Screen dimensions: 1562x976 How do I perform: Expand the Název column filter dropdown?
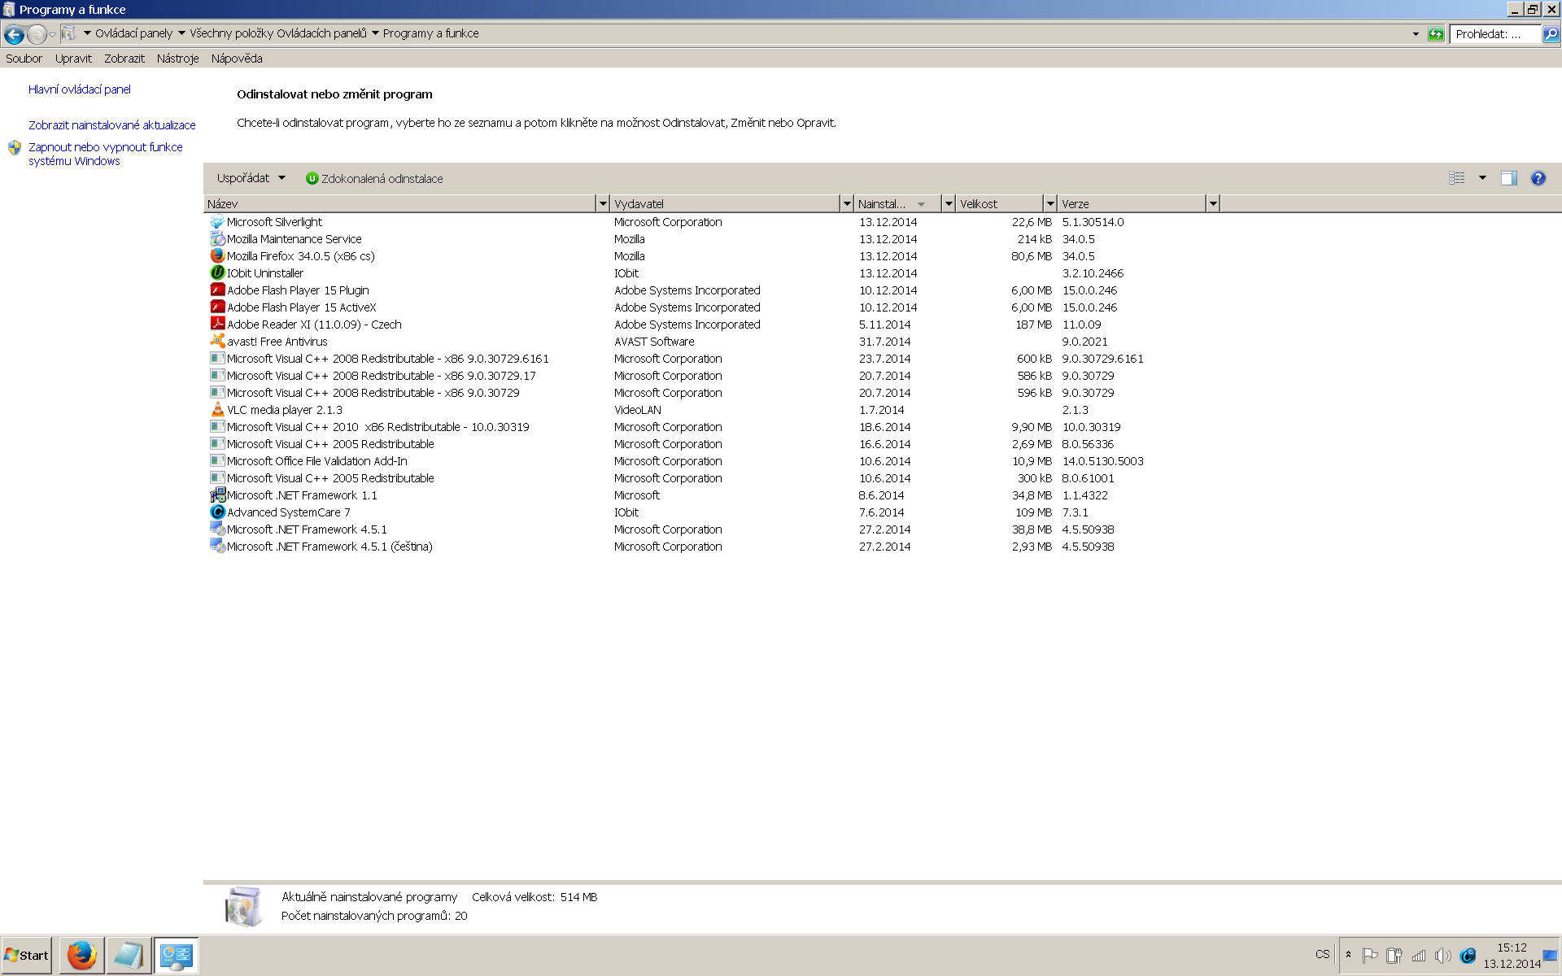click(603, 204)
